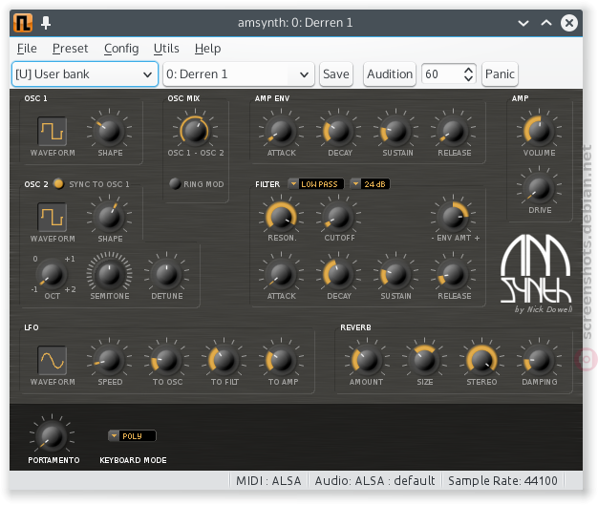Click the audition note field showing 60
This screenshot has width=598, height=505.
coord(441,74)
